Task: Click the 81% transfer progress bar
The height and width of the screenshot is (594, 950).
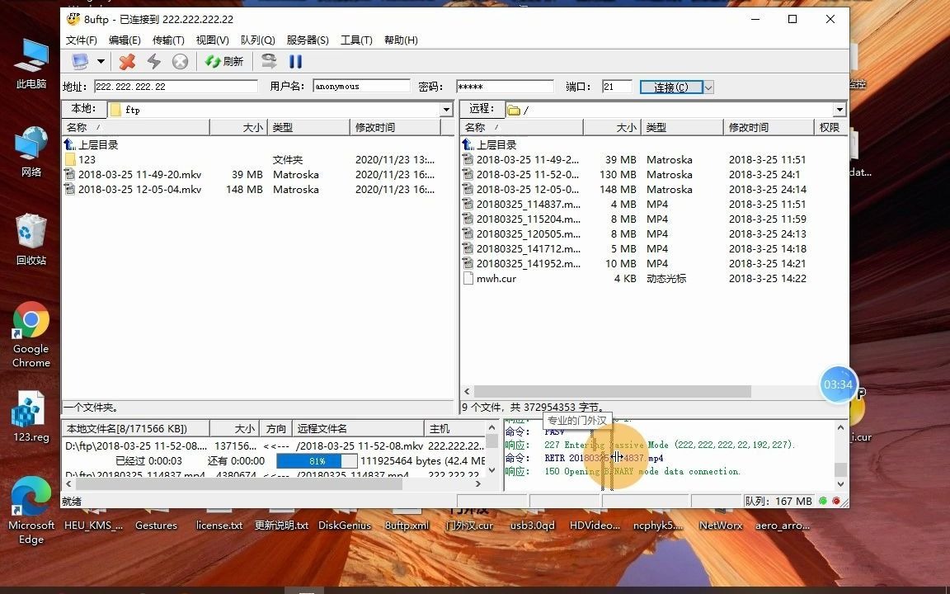Action: [x=317, y=461]
